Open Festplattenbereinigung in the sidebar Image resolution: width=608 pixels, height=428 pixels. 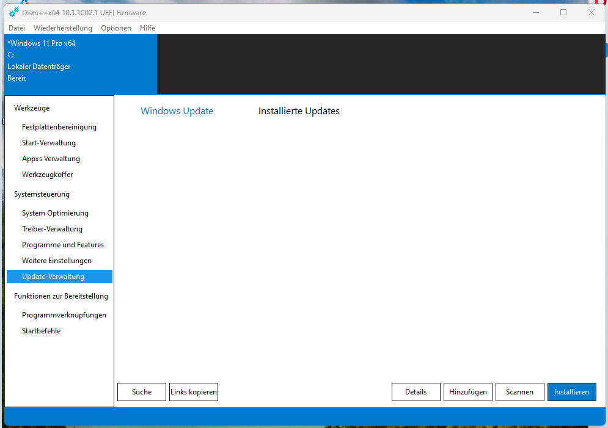[59, 127]
